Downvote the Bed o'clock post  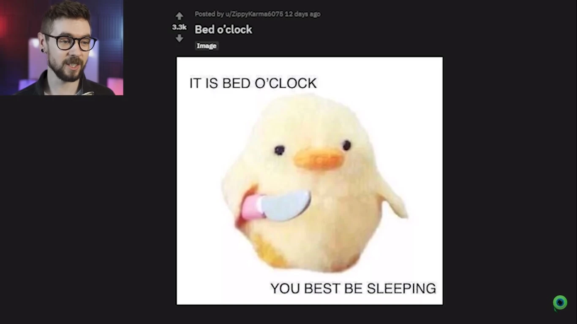click(x=180, y=38)
